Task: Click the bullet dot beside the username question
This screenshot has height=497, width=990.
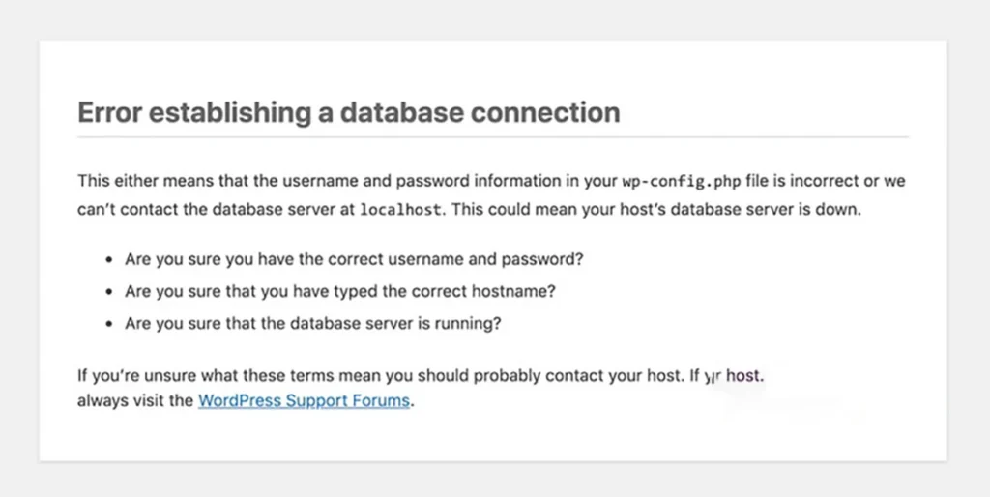Action: (x=108, y=261)
